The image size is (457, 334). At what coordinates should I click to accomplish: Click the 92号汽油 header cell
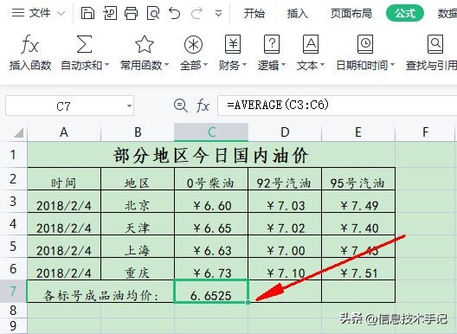pyautogui.click(x=285, y=179)
